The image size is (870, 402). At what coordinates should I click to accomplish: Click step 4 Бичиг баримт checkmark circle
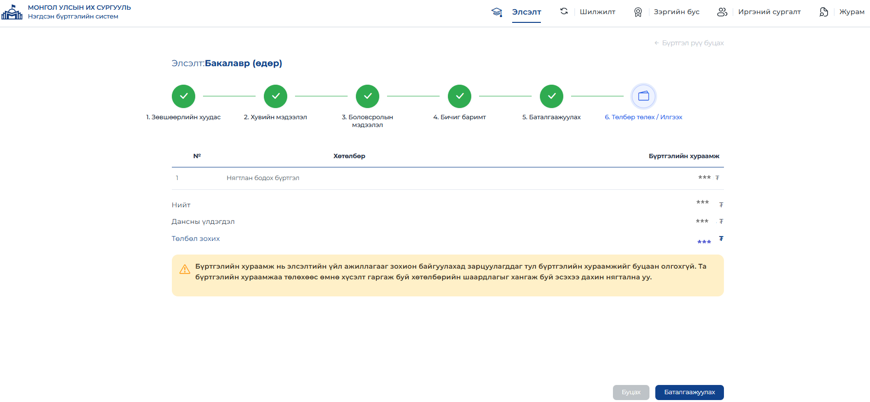[460, 96]
